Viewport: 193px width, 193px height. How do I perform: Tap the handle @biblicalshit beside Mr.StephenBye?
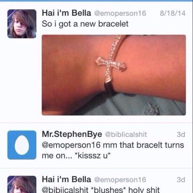point(126,134)
